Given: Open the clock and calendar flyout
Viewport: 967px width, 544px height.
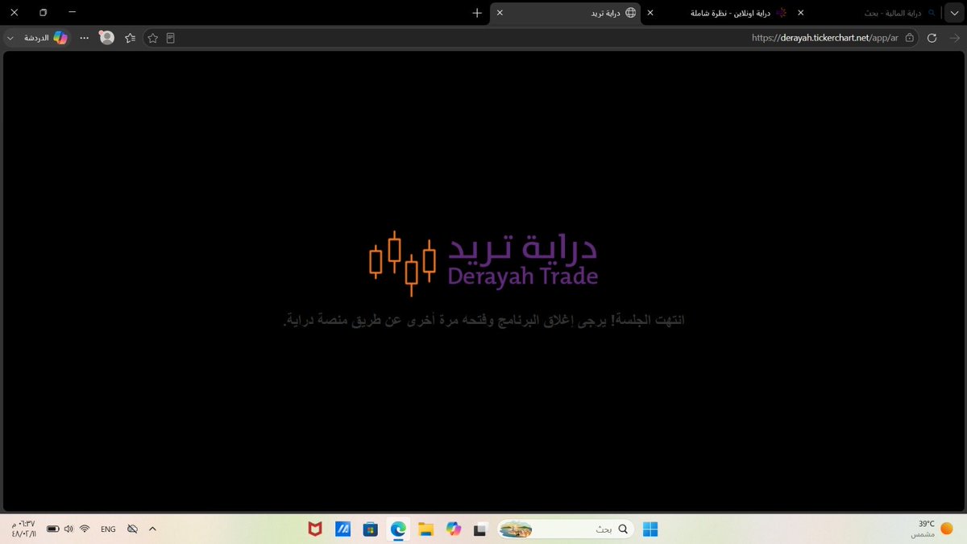Looking at the screenshot, I should (x=23, y=529).
